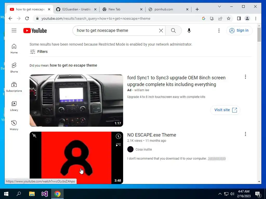Viewport: 266px width, 199px height.
Task: Go forward with the browser forward arrow
Action: [x=19, y=18]
